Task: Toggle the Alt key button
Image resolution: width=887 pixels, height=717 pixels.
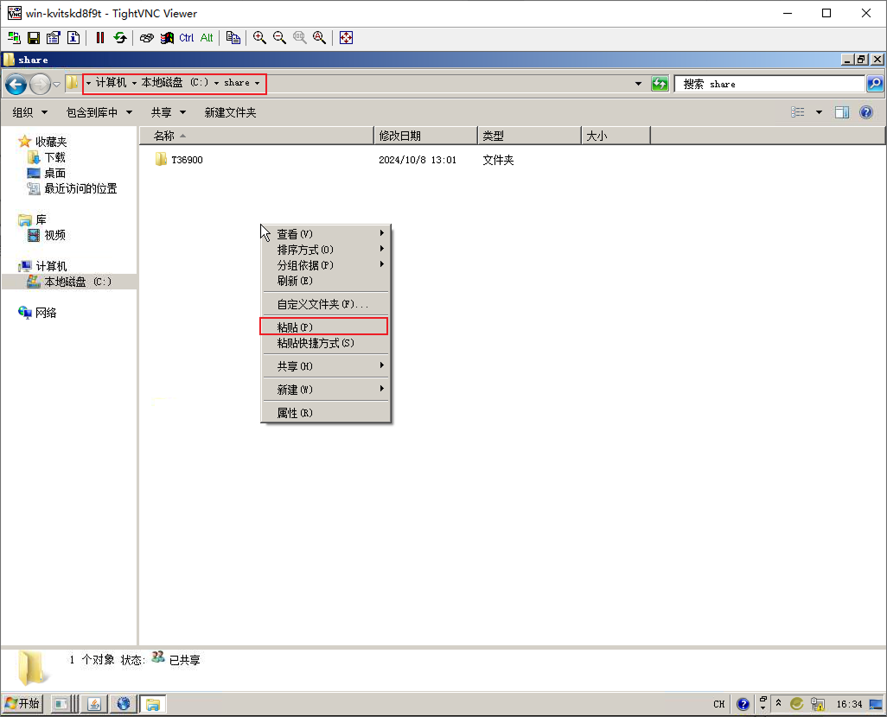Action: click(207, 38)
